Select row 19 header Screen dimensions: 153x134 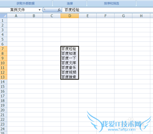(4, 105)
